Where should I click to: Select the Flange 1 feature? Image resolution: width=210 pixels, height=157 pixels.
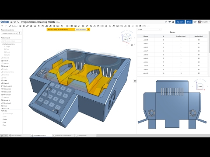(6, 83)
